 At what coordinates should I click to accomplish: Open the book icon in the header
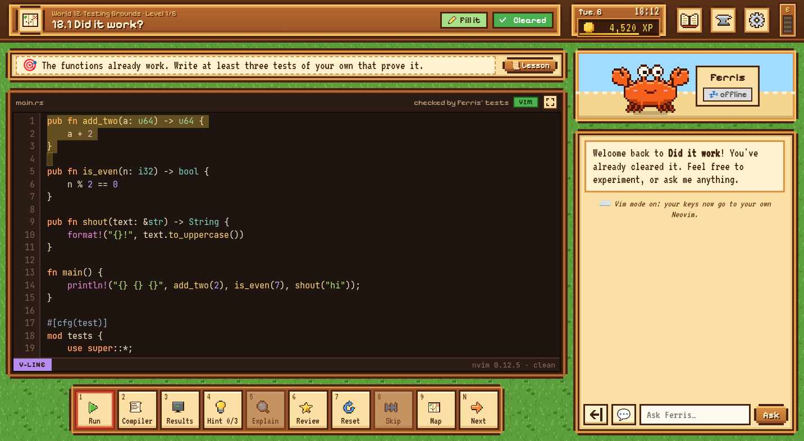(x=689, y=20)
